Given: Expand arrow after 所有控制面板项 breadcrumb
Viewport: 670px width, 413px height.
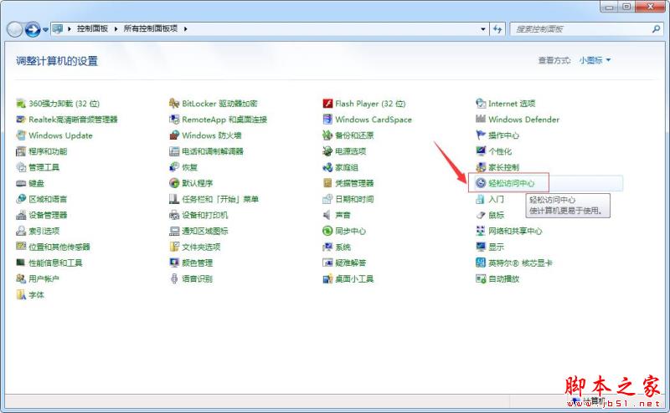Looking at the screenshot, I should click(185, 29).
